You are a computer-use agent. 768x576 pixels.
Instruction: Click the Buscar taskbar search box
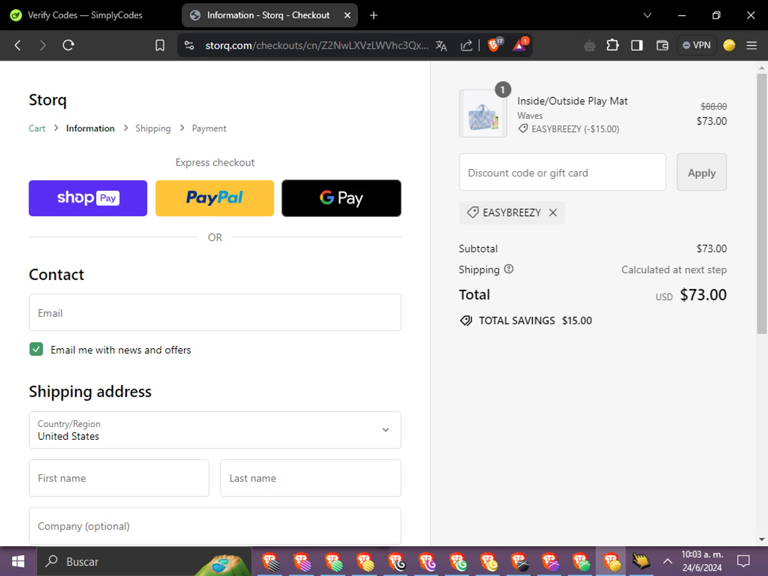click(144, 562)
